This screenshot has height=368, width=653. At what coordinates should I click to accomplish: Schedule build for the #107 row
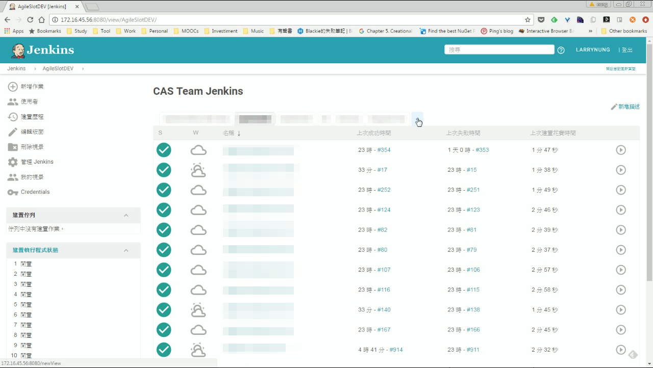621,270
